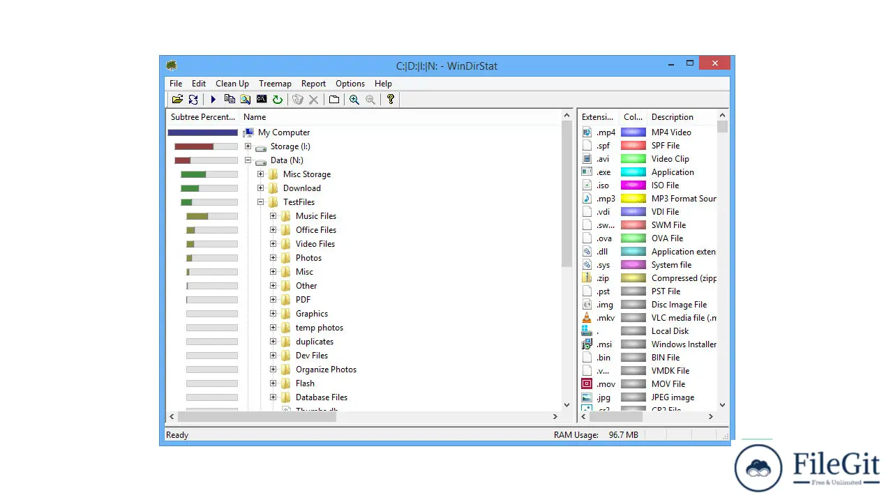This screenshot has width=893, height=502.
Task: Click the RAM Usage 96.7 MB status text
Action: click(596, 435)
